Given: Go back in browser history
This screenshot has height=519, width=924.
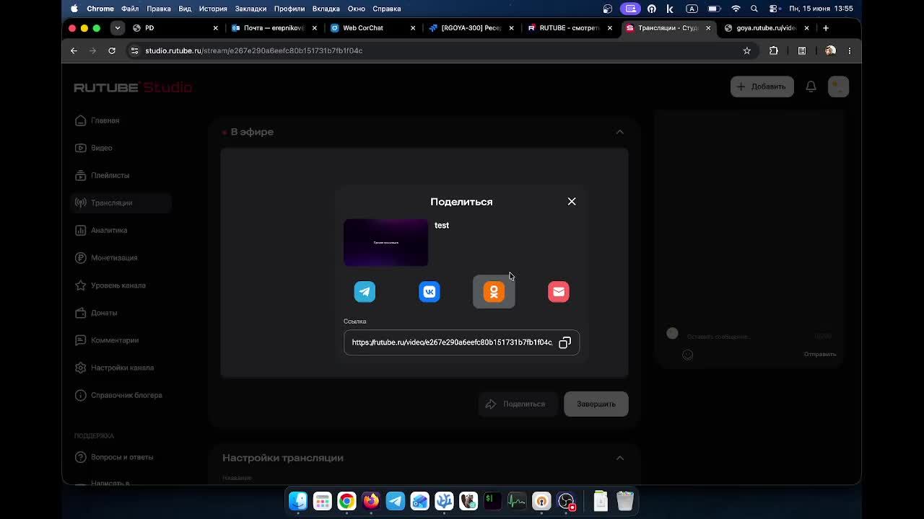Looking at the screenshot, I should pos(74,50).
